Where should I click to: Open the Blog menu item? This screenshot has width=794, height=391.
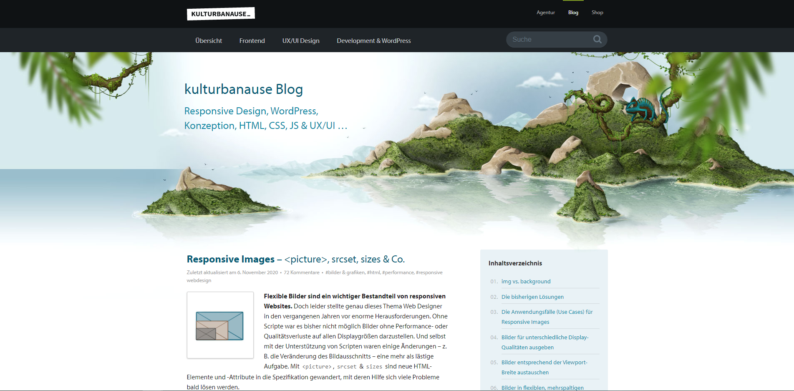573,13
